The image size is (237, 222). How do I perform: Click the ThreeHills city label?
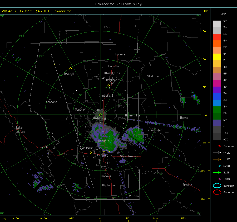coord(132,115)
